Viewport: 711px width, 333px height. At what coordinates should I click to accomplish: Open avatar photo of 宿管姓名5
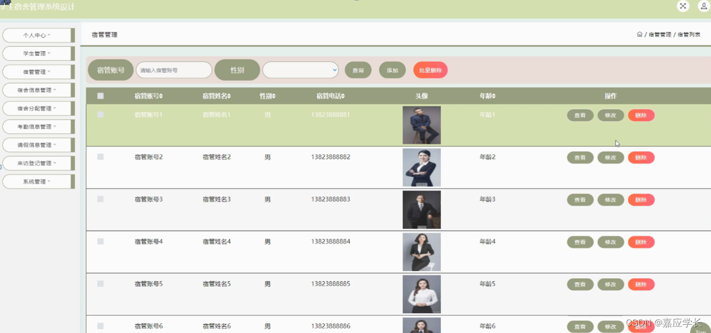[421, 294]
